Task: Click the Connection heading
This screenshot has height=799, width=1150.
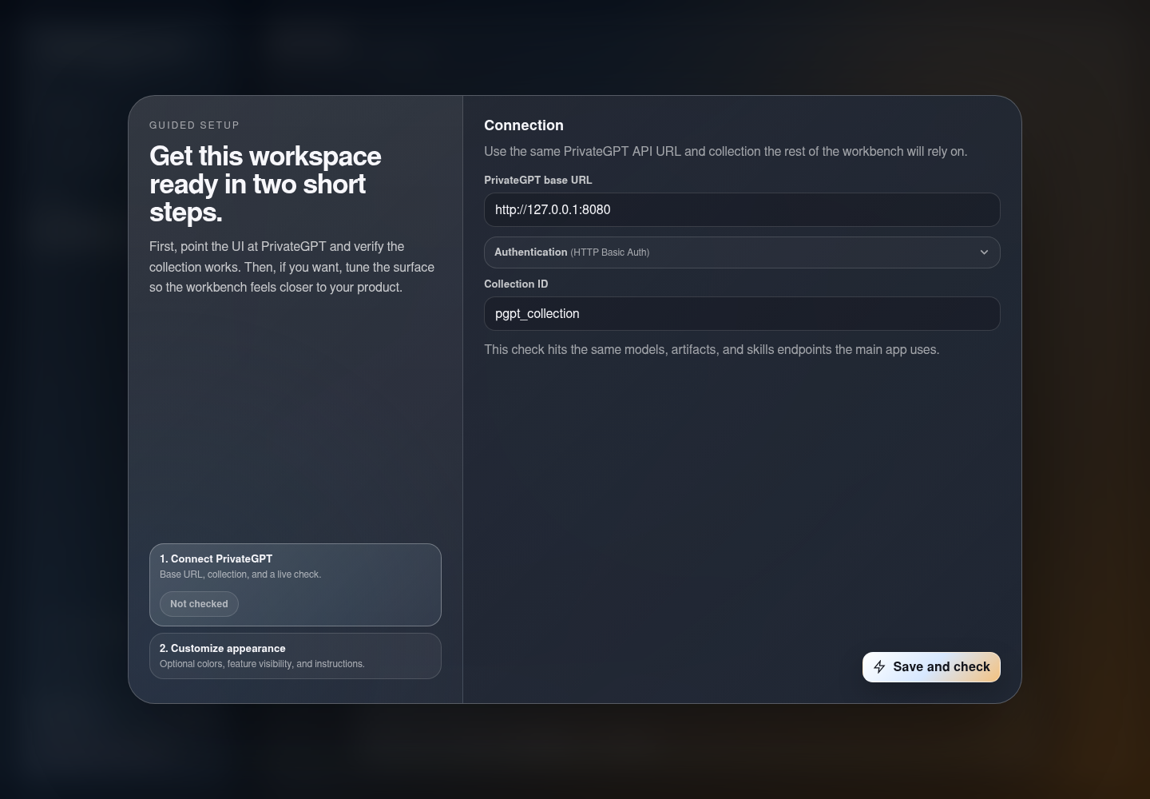Action: (x=524, y=125)
